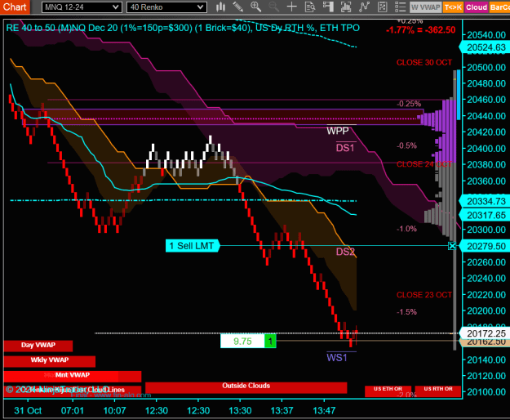The image size is (510, 420).
Task: Click the 20334.73 price marker
Action: pyautogui.click(x=486, y=202)
